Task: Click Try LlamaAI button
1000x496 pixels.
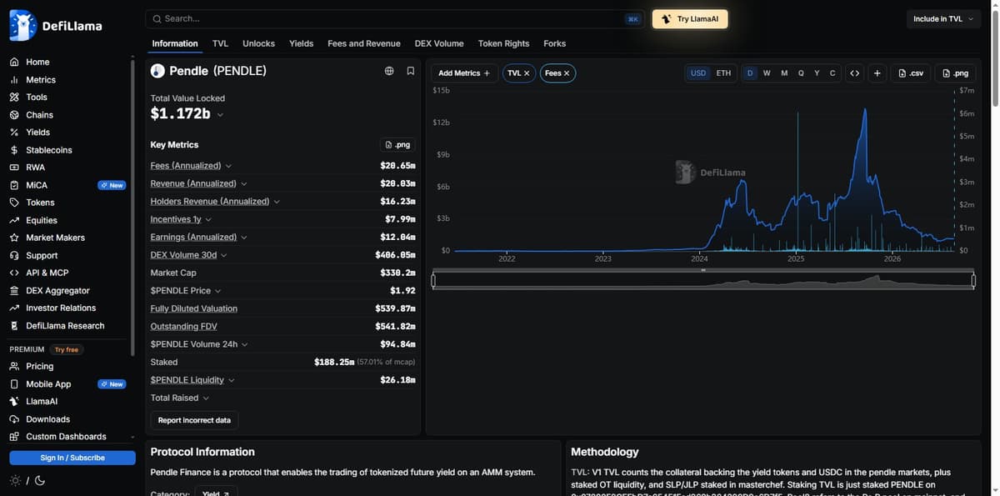Action: click(x=690, y=19)
